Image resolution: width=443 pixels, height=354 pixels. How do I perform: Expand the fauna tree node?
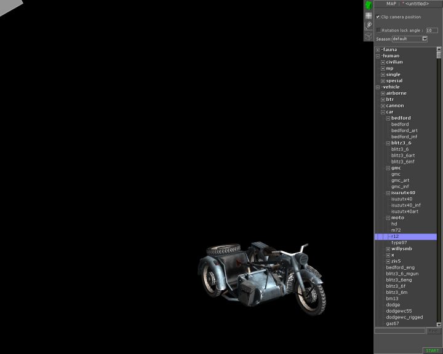(378, 50)
